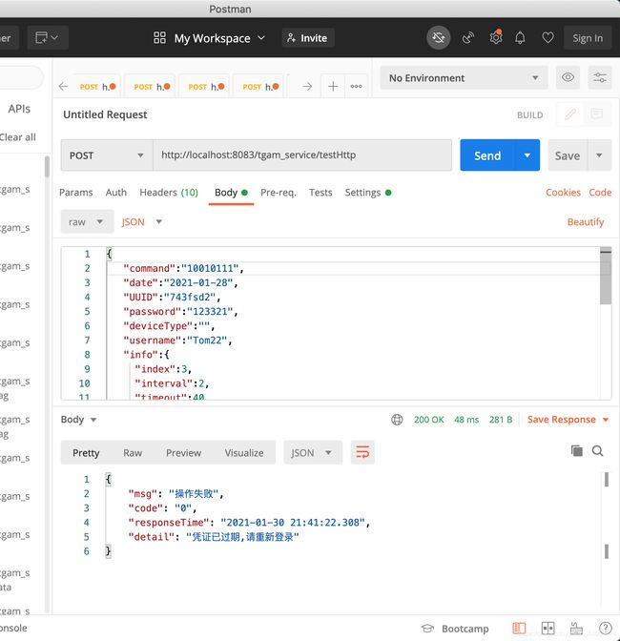This screenshot has width=620, height=641.
Task: Open the Code link
Action: pos(600,192)
